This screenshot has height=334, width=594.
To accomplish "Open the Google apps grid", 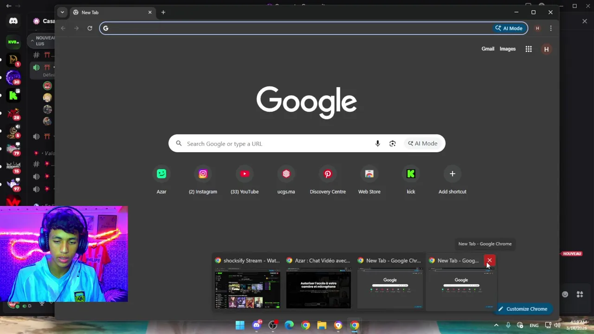I will (529, 49).
